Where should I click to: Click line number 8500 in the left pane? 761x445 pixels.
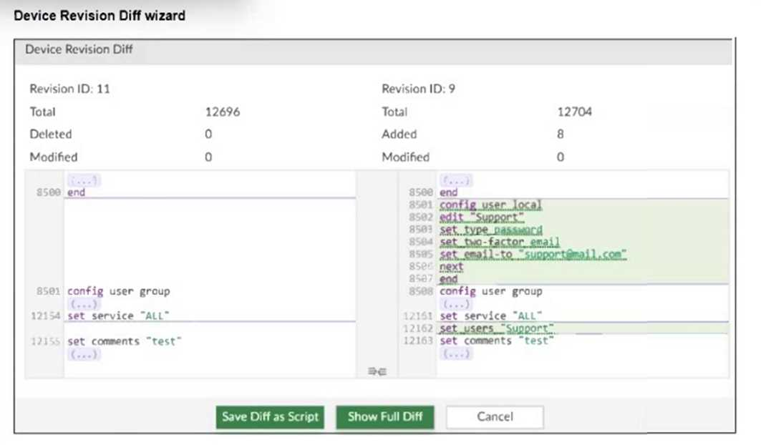pos(48,192)
